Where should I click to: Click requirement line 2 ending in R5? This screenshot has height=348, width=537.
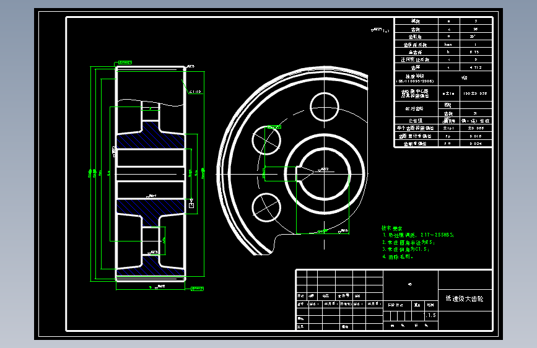click(x=409, y=242)
